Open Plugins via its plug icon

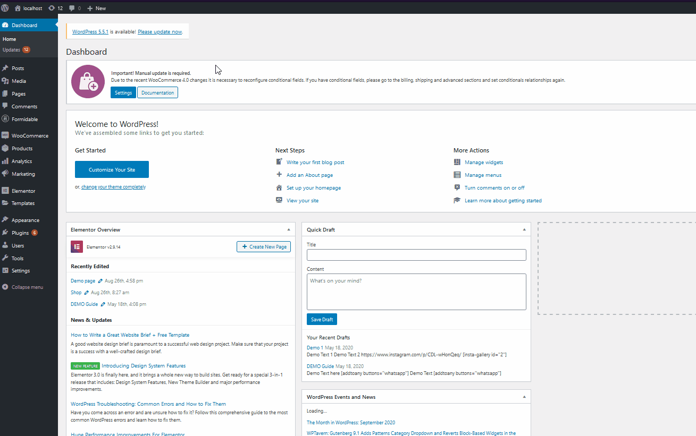click(x=5, y=233)
